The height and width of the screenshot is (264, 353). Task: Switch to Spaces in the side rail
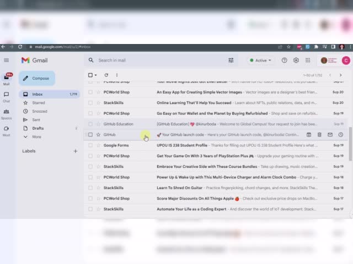coord(6,114)
